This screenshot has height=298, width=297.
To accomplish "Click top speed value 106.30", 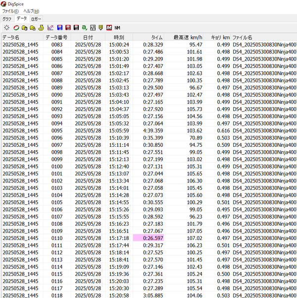I will pos(195,181).
